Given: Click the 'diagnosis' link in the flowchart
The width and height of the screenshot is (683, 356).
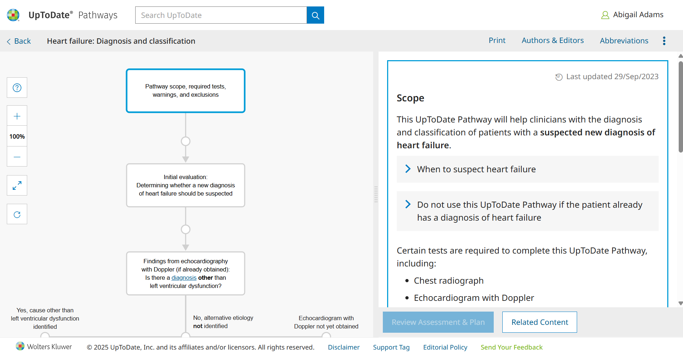Looking at the screenshot, I should (184, 278).
